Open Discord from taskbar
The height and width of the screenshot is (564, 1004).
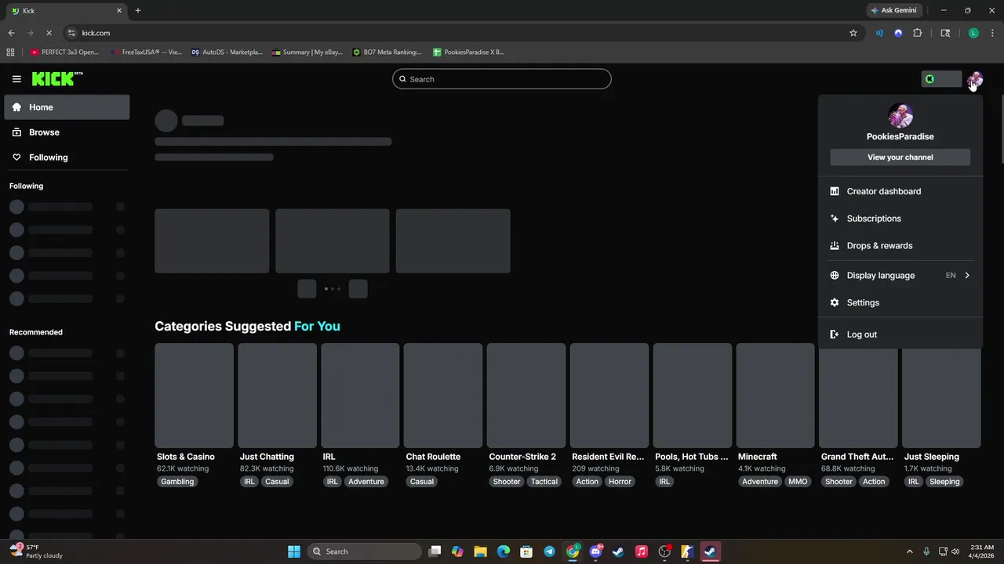coord(595,551)
